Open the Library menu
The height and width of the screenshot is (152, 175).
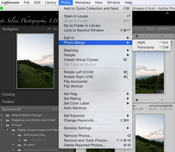[50, 2]
